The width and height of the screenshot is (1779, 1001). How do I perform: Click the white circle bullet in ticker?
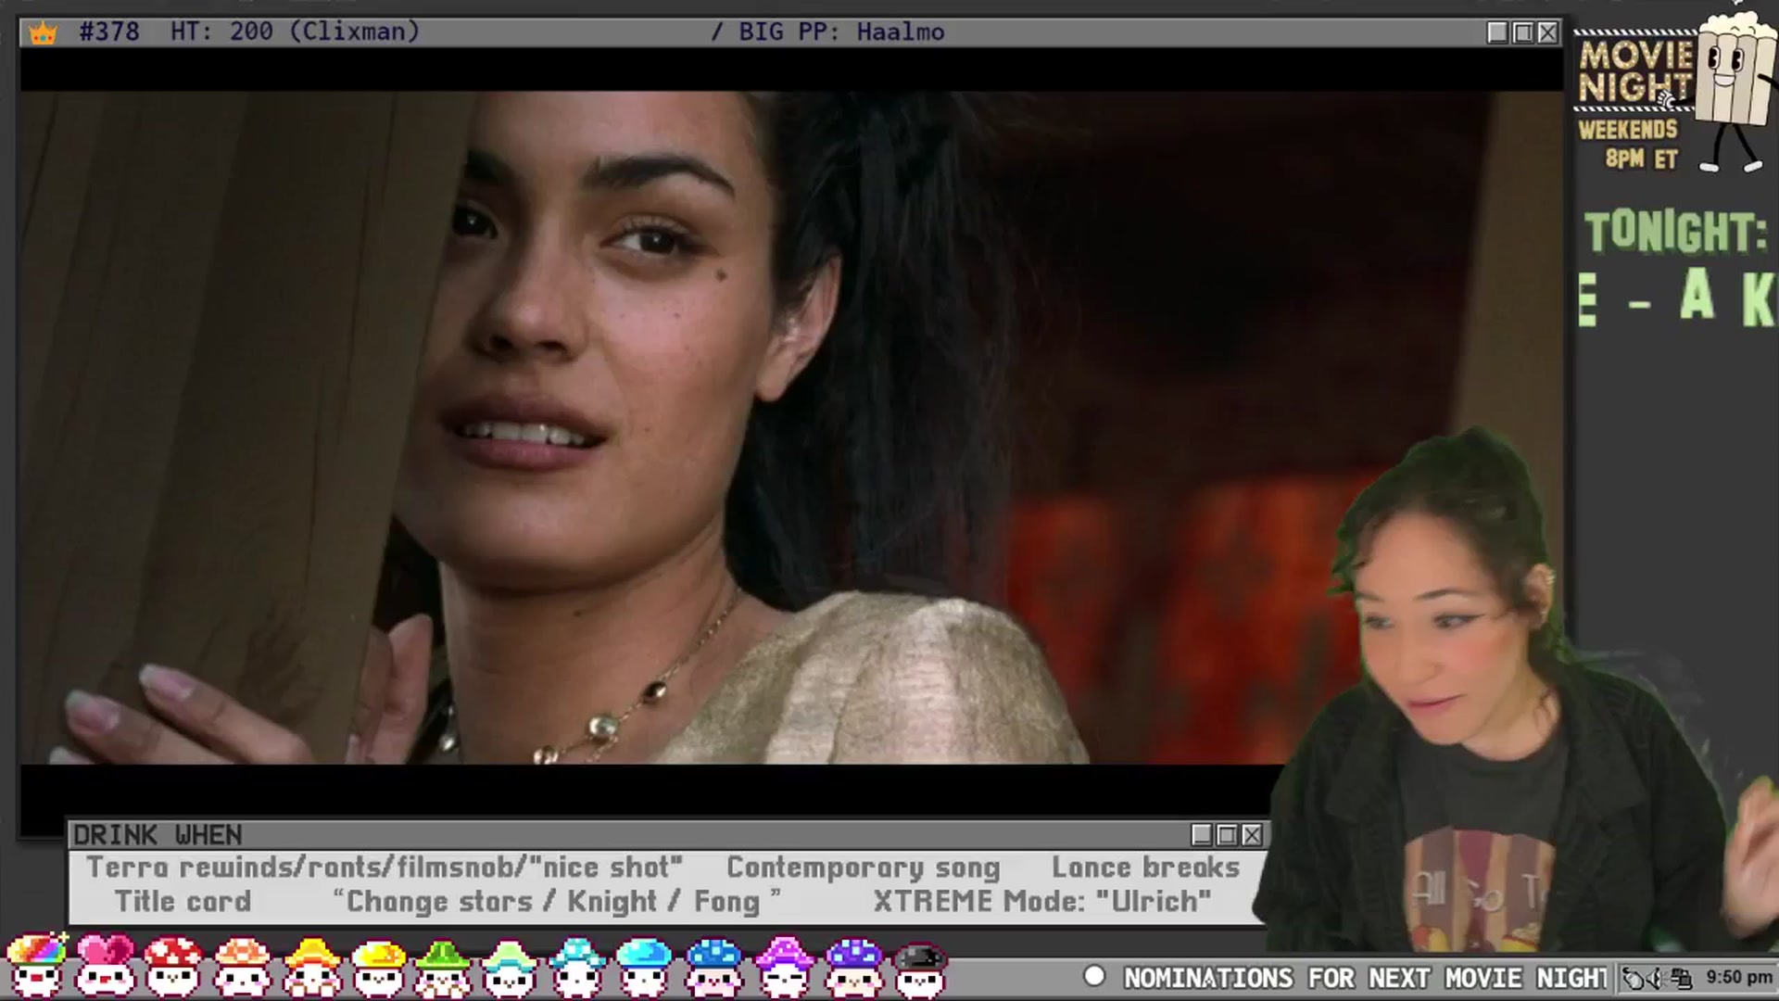[x=1094, y=976]
